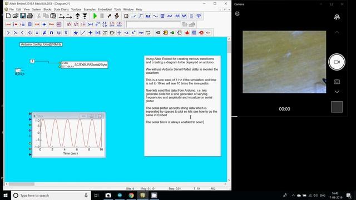Switch camera using Camera app icon
The image size is (356, 200).
[337, 17]
